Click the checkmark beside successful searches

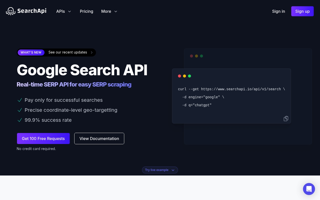(20, 100)
